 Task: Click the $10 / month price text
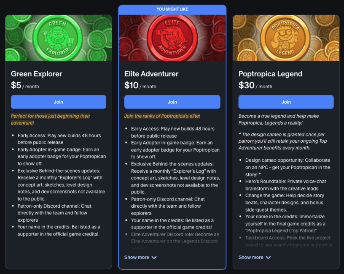(140, 86)
